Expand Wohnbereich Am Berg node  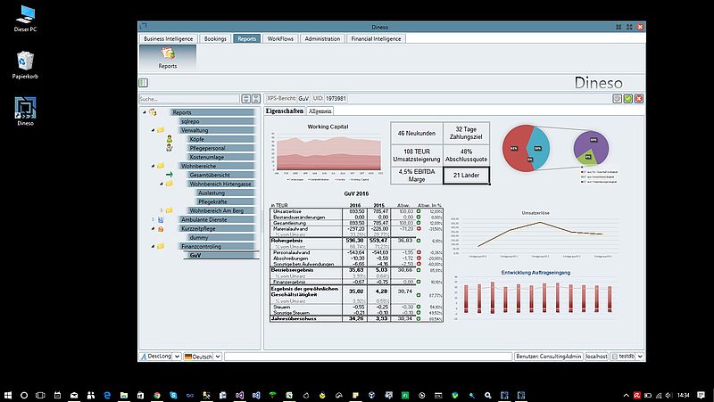[162, 210]
